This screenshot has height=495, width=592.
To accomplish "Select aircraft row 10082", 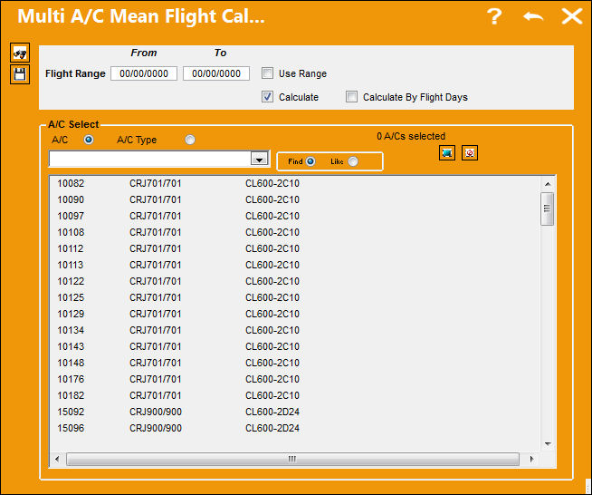I will point(294,183).
